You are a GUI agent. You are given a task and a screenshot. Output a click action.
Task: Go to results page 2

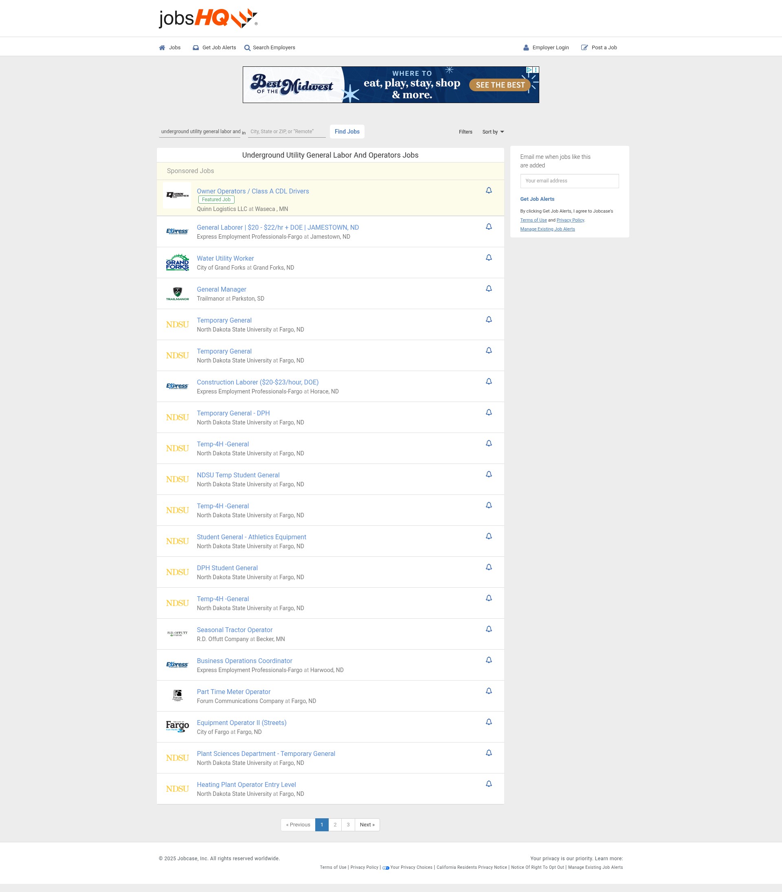[x=335, y=825]
